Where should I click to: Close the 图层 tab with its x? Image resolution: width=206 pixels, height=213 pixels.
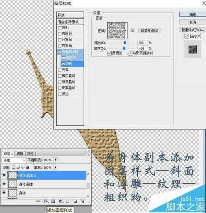click(12, 154)
